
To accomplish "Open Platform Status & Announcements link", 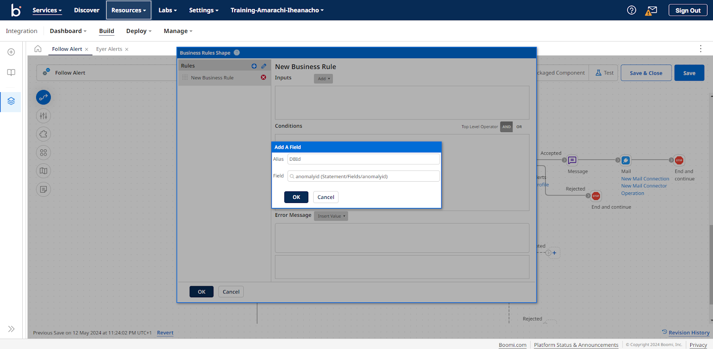I will pos(576,345).
